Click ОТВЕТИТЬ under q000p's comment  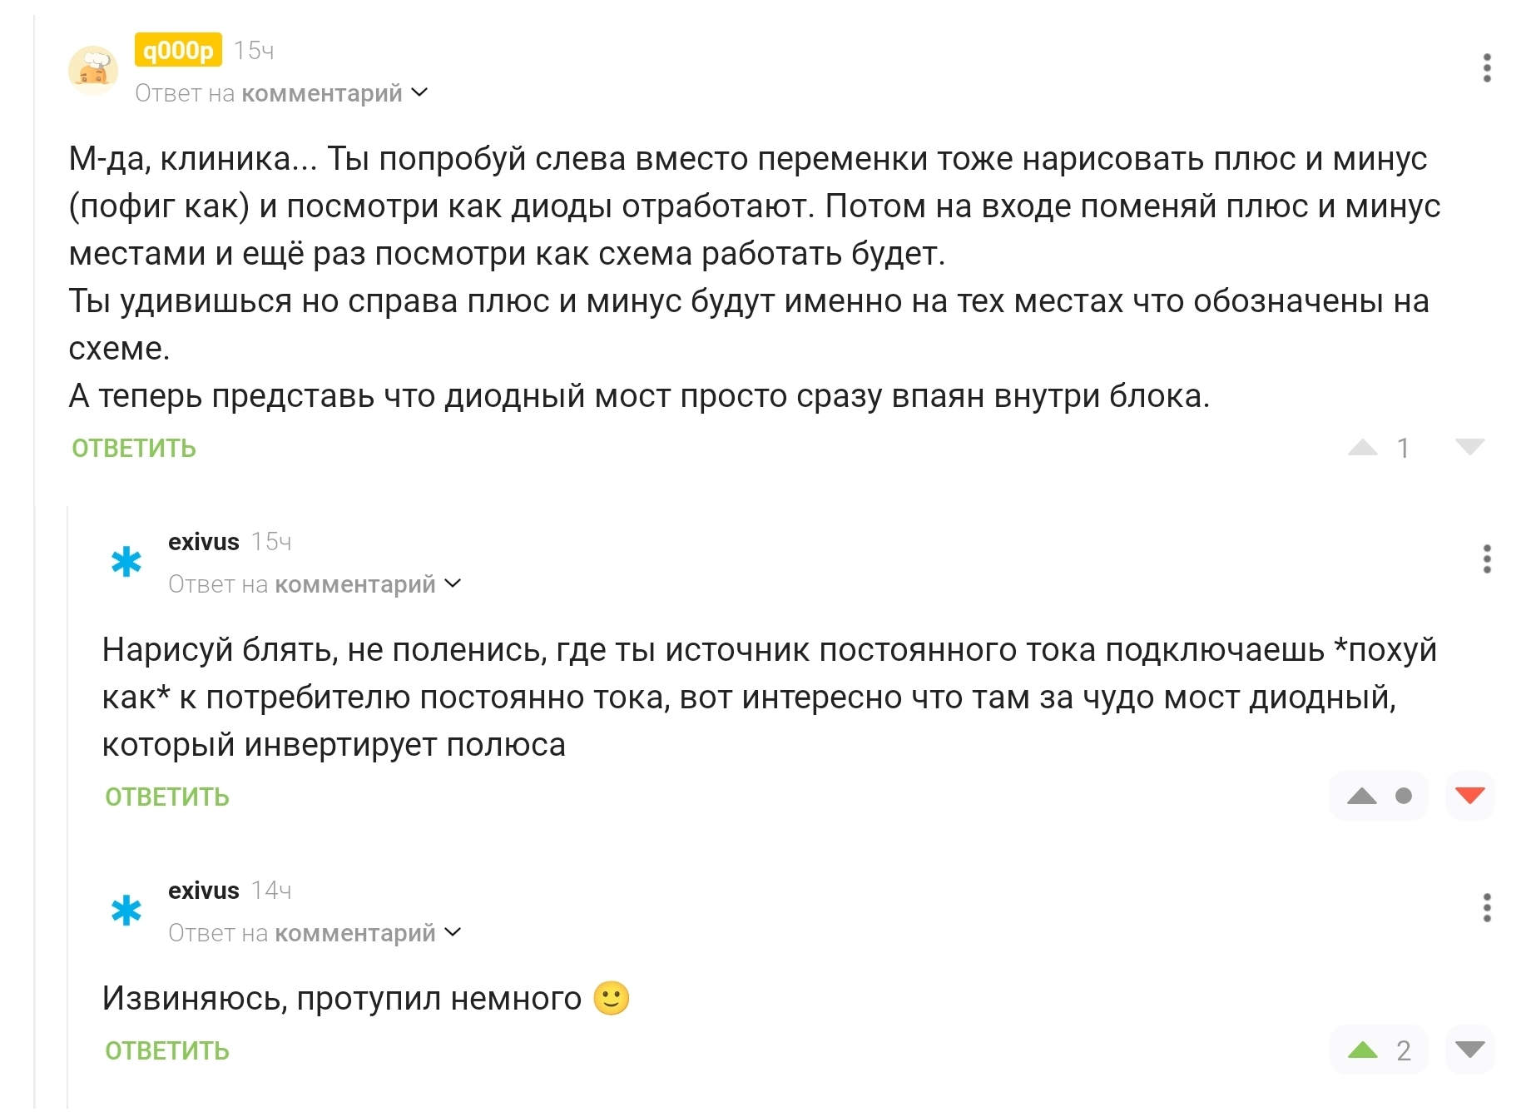tap(134, 449)
